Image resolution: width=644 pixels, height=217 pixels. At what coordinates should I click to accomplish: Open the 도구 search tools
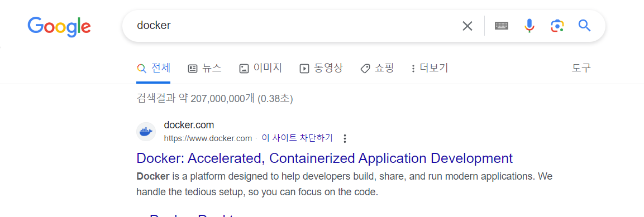581,68
